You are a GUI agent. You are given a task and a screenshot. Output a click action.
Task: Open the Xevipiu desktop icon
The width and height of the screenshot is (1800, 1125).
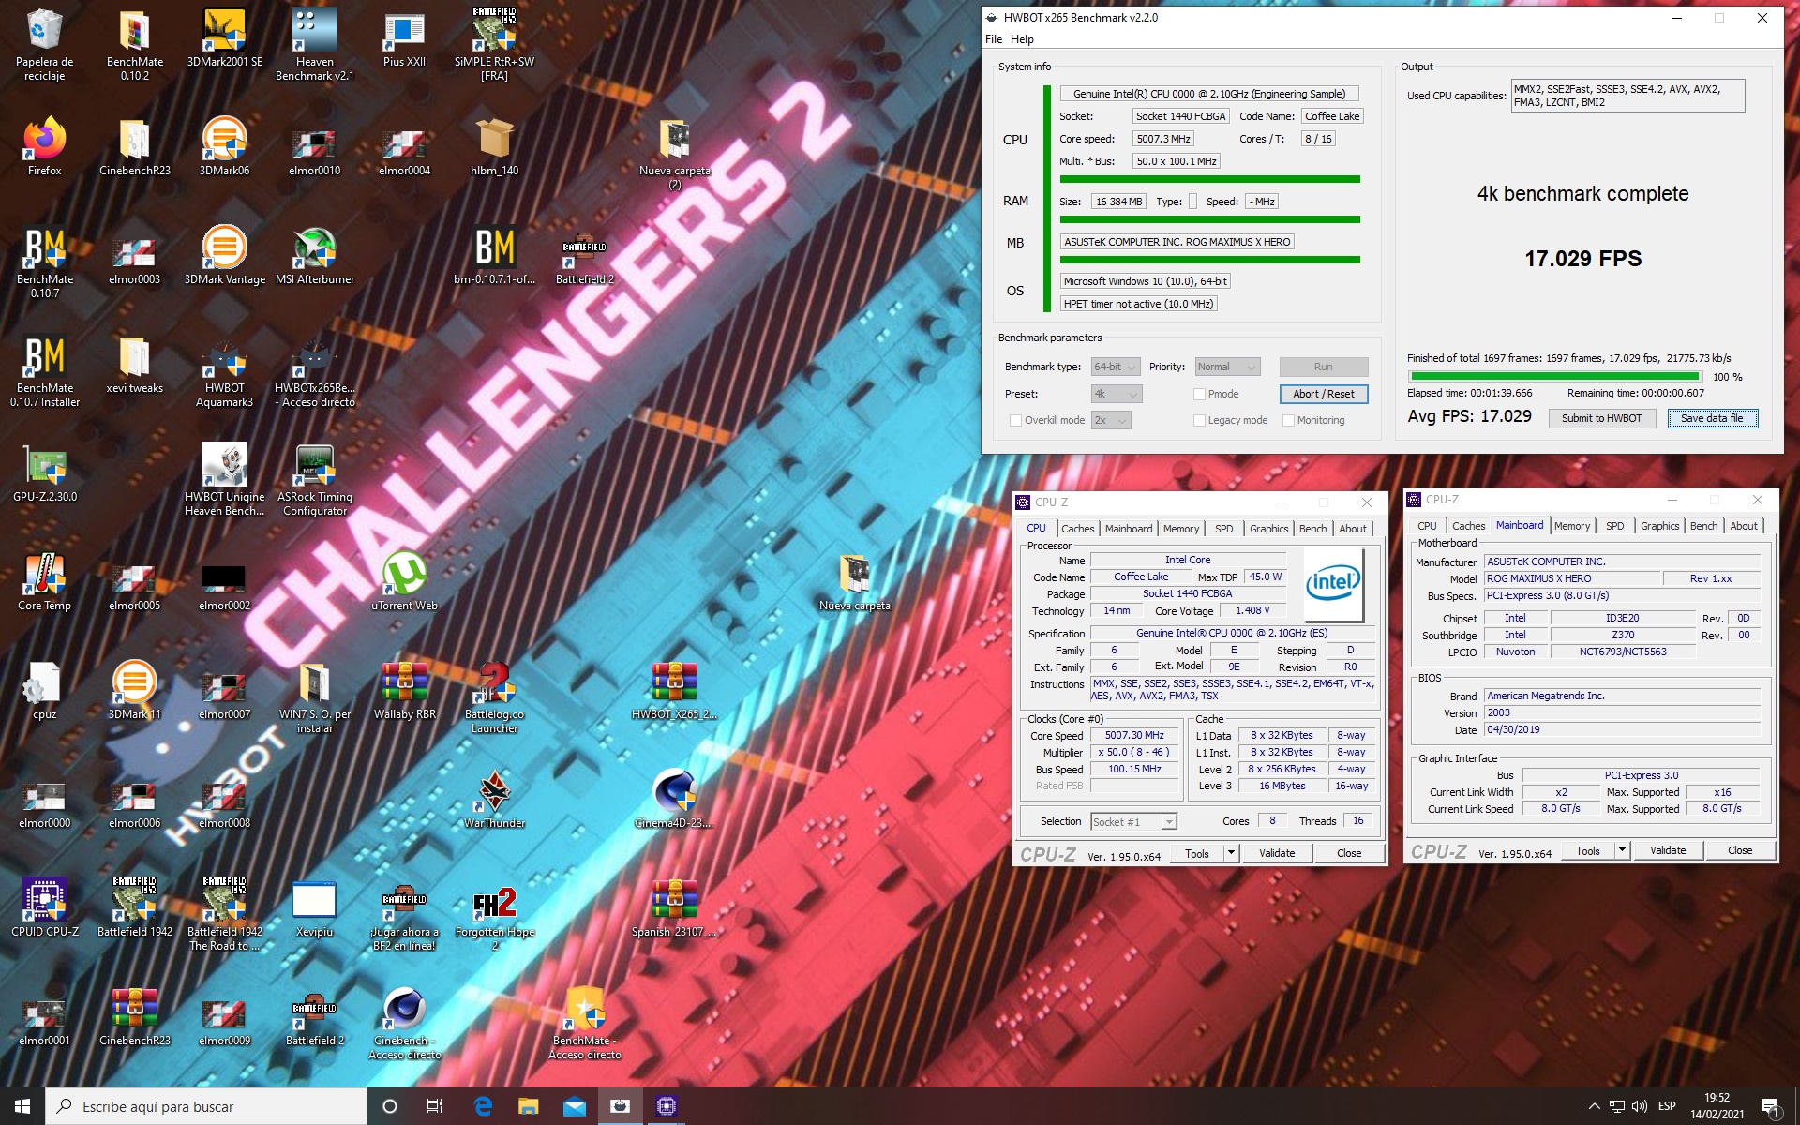click(x=315, y=908)
